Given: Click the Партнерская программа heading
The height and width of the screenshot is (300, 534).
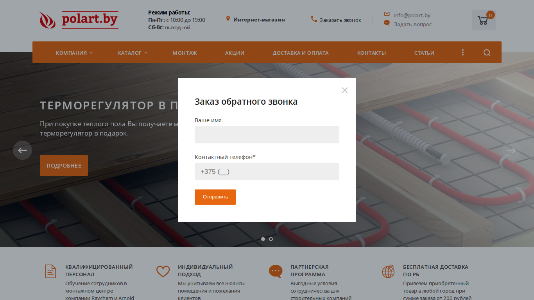Looking at the screenshot, I should (310, 271).
